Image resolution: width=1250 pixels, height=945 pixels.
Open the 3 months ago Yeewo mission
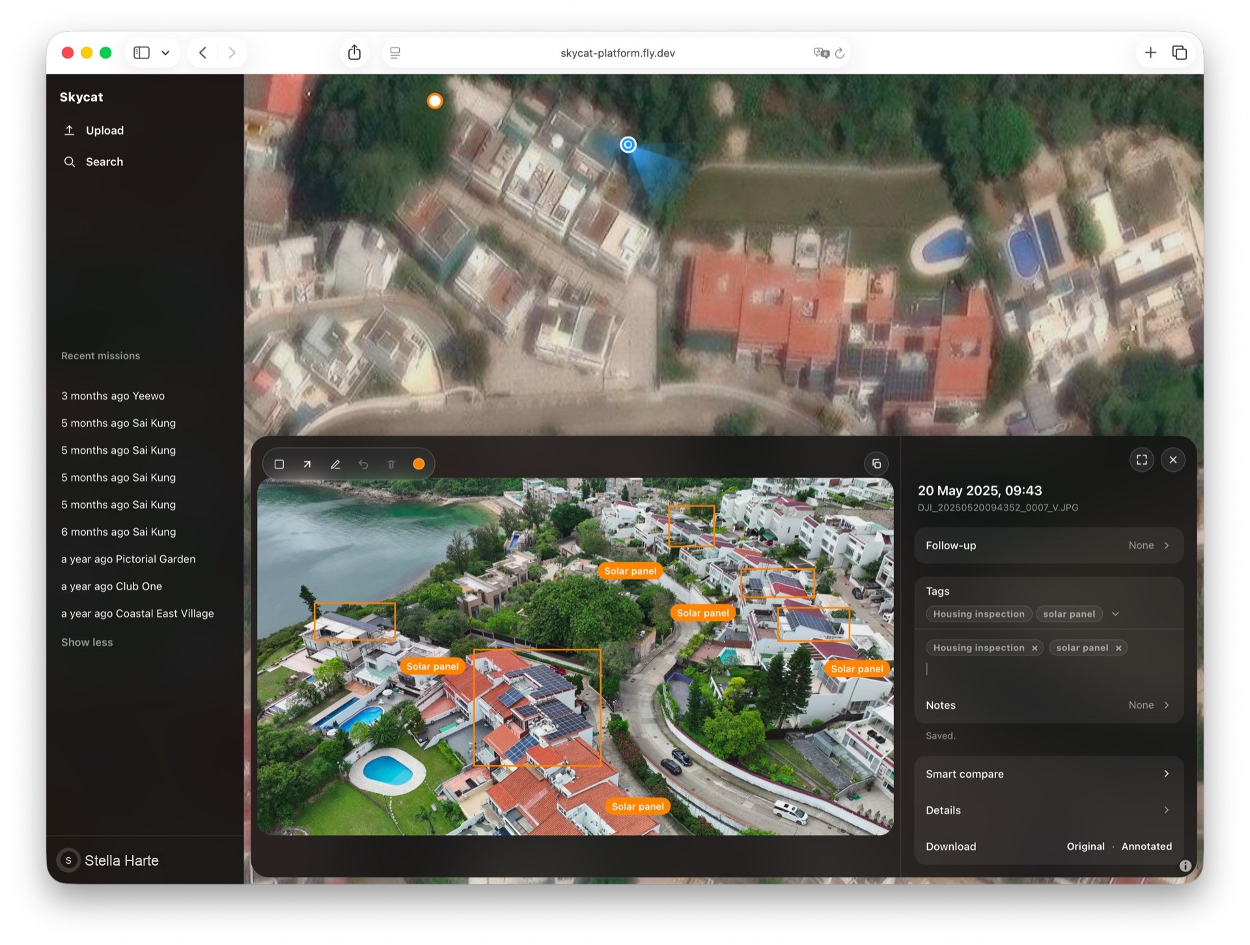coord(113,396)
